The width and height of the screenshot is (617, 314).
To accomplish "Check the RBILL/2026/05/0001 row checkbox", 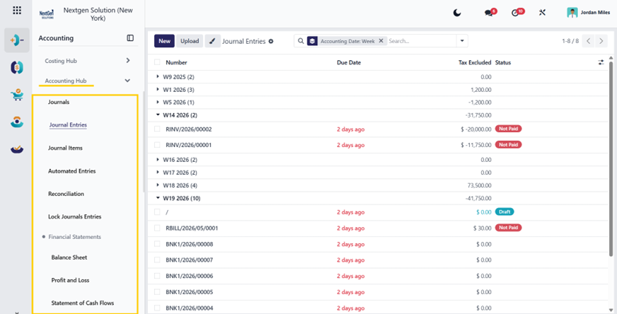I will click(157, 228).
